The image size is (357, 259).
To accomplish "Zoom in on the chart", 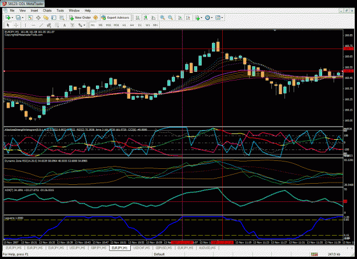I will (x=162, y=18).
